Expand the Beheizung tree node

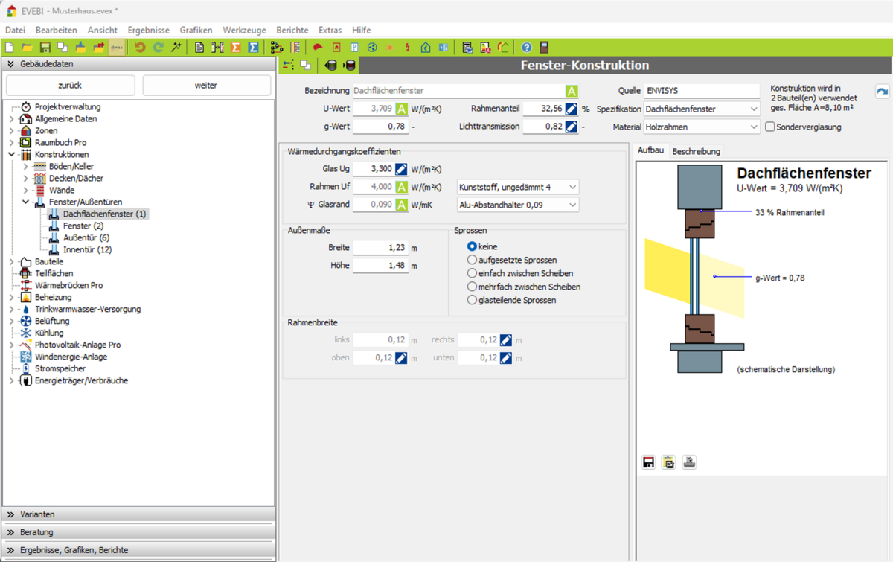click(11, 298)
